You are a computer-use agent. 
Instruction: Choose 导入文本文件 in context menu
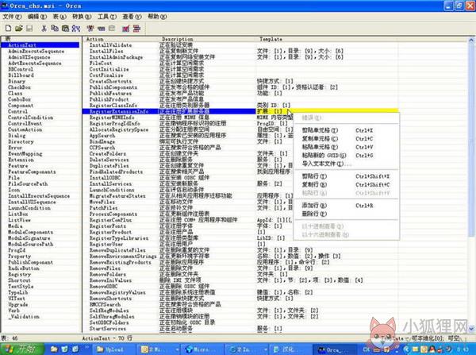pos(346,164)
